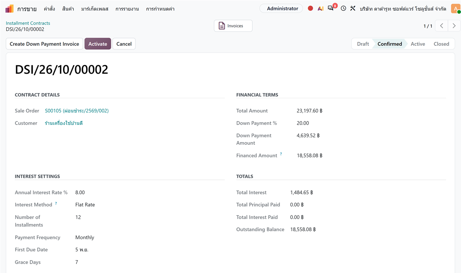The height and width of the screenshot is (273, 461).
Task: Click Create Down Payment Invoice button
Action: point(44,44)
